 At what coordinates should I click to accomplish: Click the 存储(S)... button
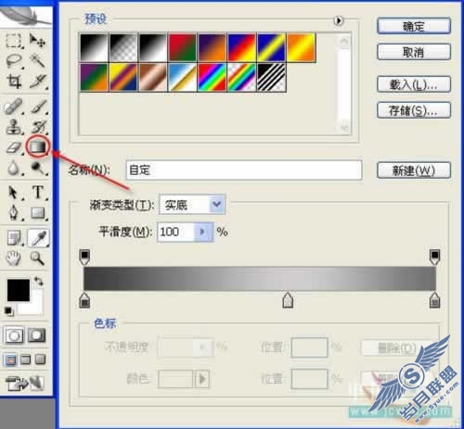pyautogui.click(x=414, y=110)
